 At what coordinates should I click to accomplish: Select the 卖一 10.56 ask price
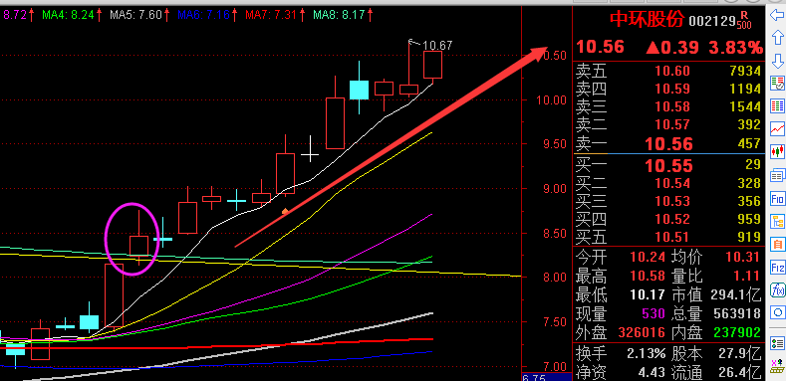tap(668, 144)
